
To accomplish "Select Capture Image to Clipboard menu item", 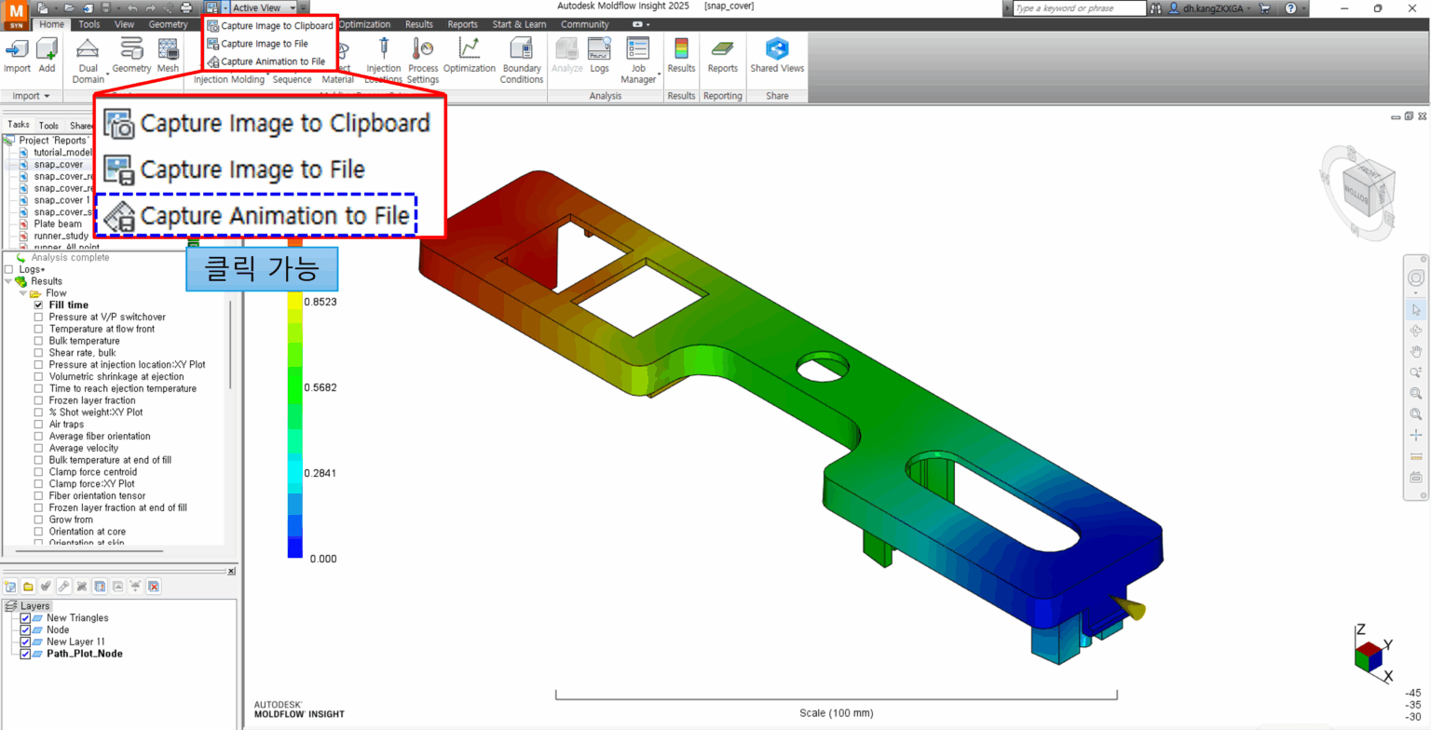I will click(x=269, y=25).
